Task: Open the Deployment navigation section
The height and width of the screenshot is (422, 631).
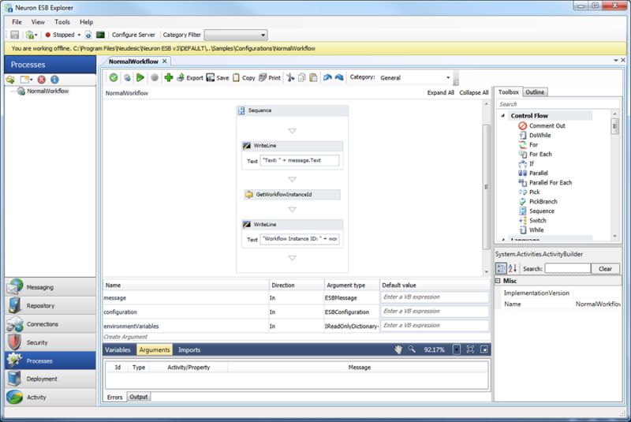Action: click(50, 379)
